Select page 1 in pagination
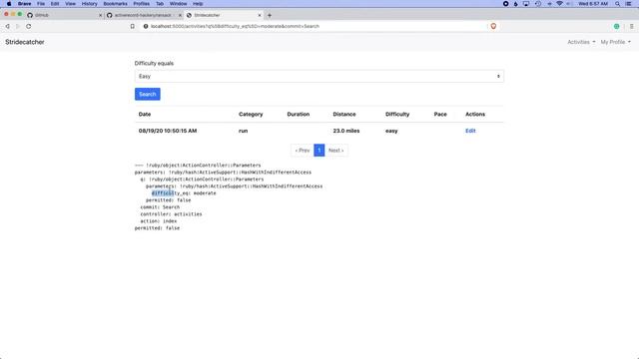Image resolution: width=639 pixels, height=359 pixels. [319, 151]
